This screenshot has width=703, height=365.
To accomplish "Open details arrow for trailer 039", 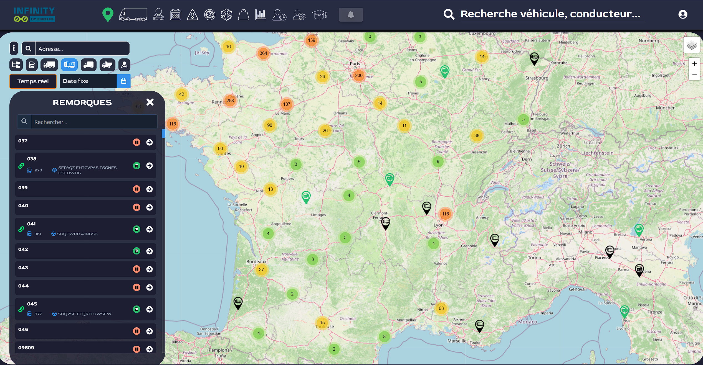I will [150, 189].
